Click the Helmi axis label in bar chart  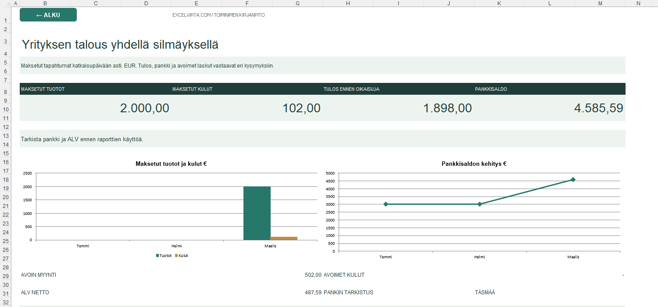point(176,246)
